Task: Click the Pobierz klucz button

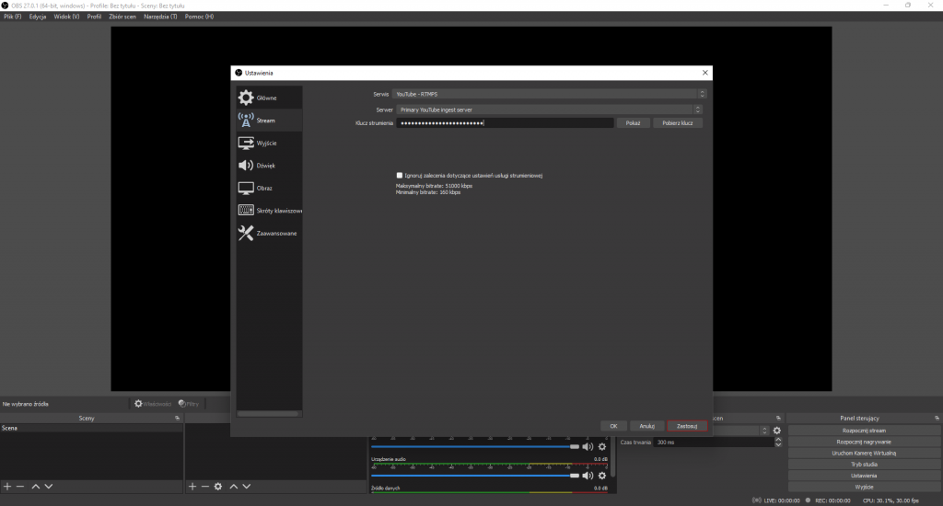Action: click(678, 122)
